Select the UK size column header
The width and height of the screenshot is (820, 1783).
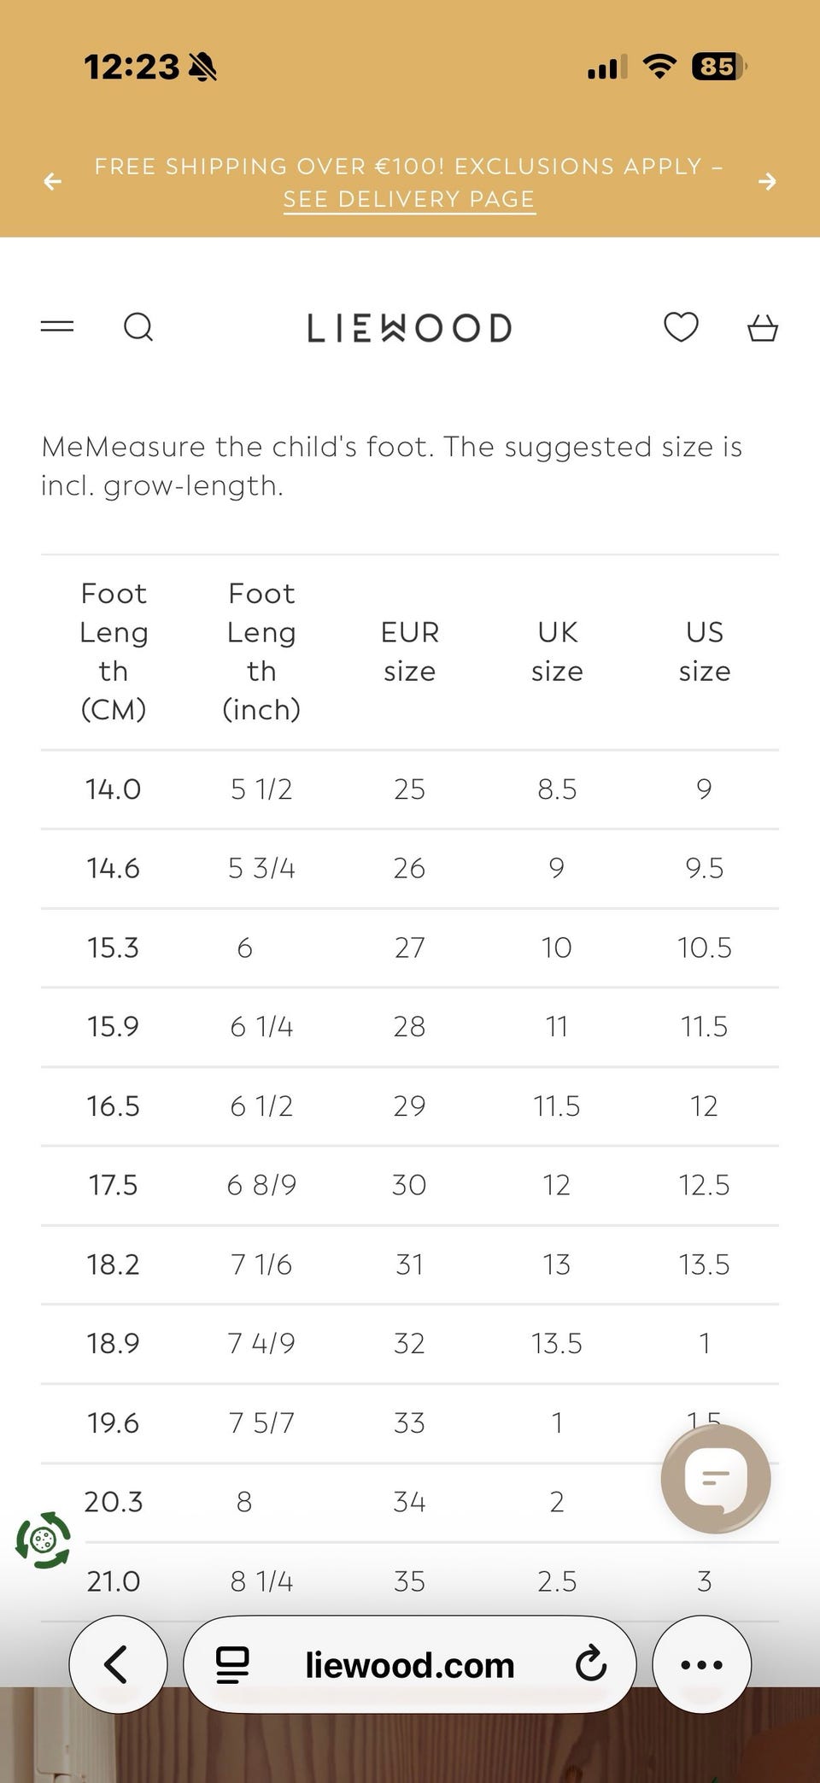click(557, 651)
